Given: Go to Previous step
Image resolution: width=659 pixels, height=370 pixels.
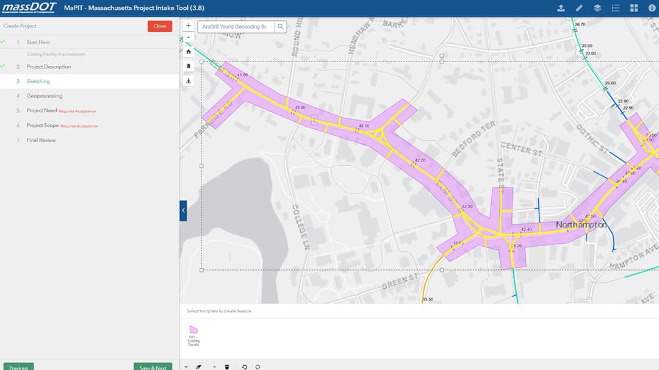Looking at the screenshot, I should (x=18, y=366).
